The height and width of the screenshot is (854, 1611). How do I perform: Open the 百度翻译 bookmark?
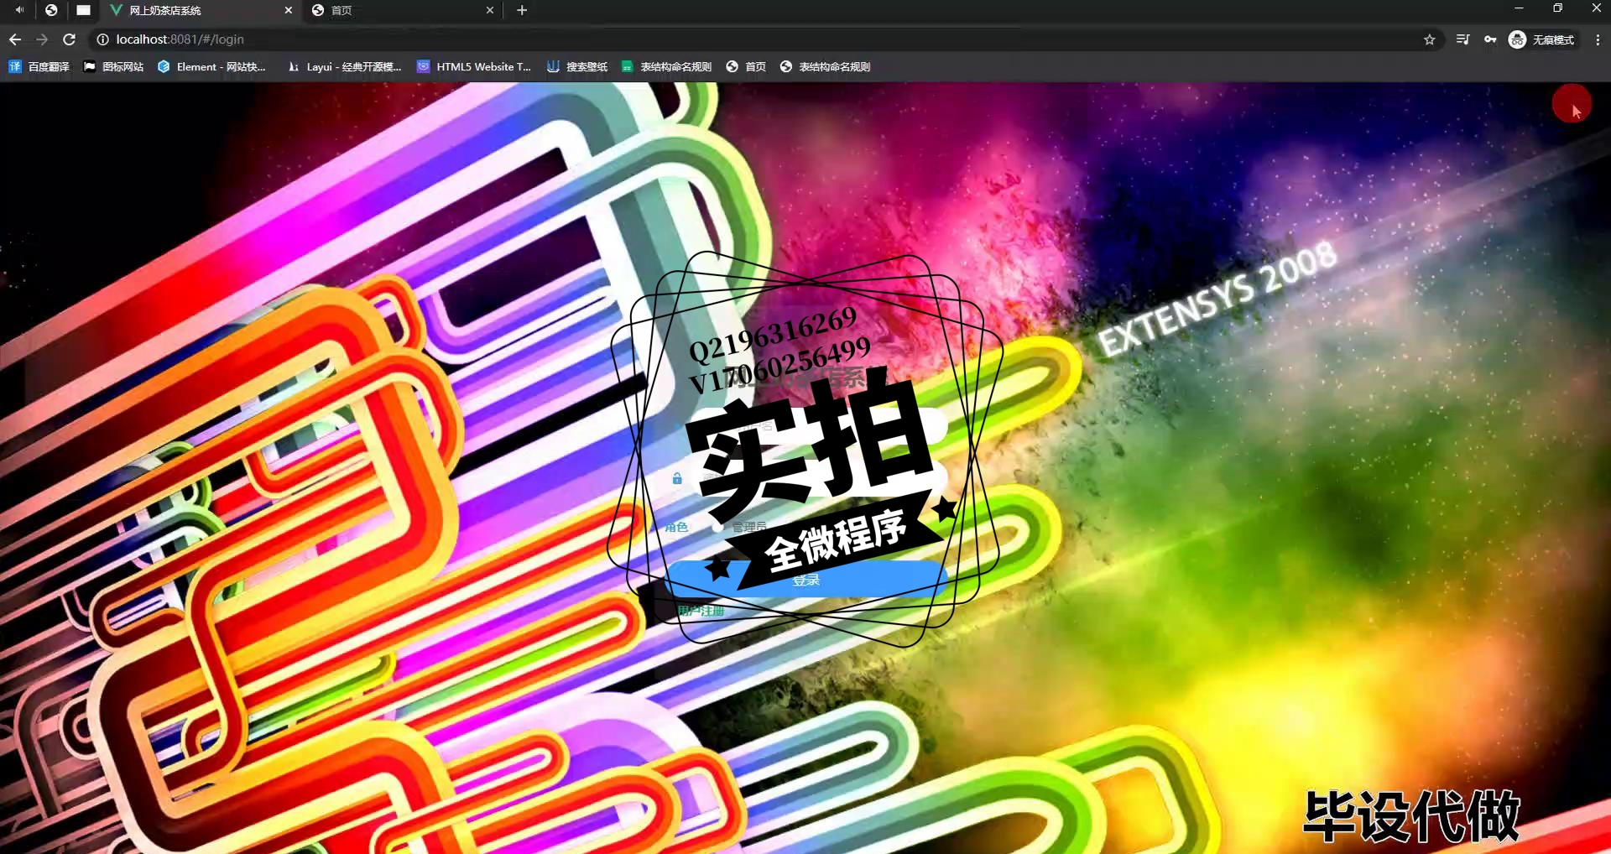[39, 66]
